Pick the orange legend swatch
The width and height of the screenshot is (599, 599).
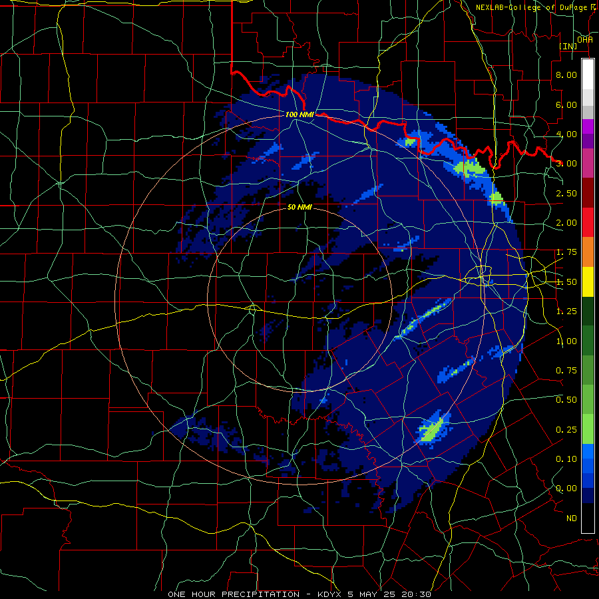[588, 252]
